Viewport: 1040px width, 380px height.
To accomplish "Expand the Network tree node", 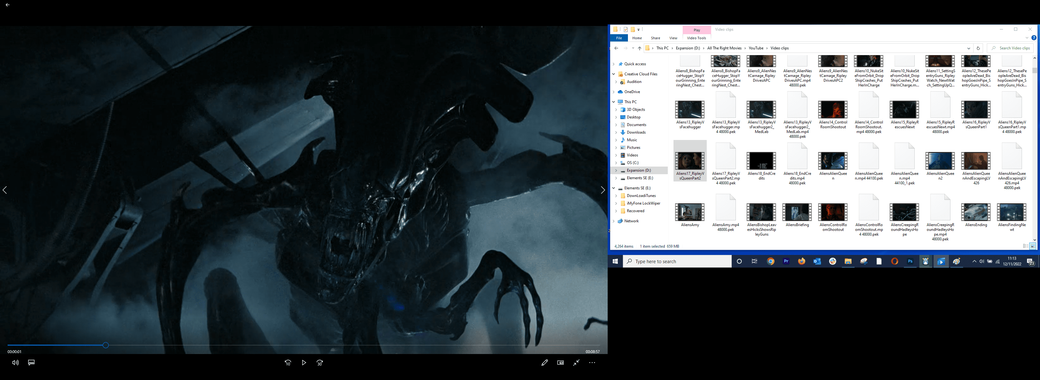I will point(614,221).
